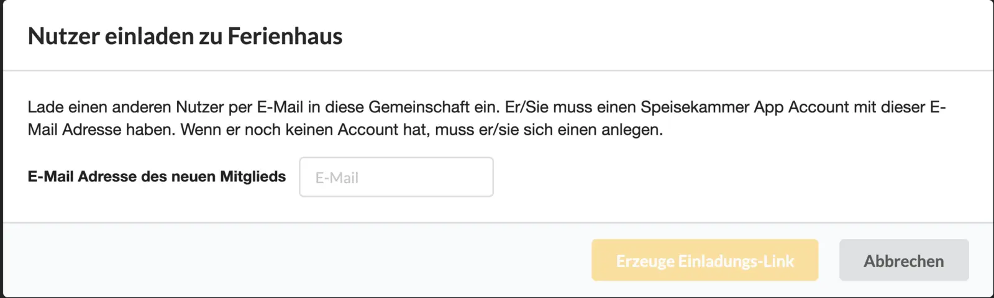Click the word 'Mitglieds' in the field label

click(253, 176)
